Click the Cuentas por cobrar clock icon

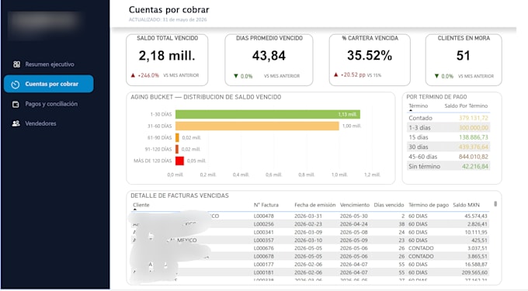click(16, 85)
